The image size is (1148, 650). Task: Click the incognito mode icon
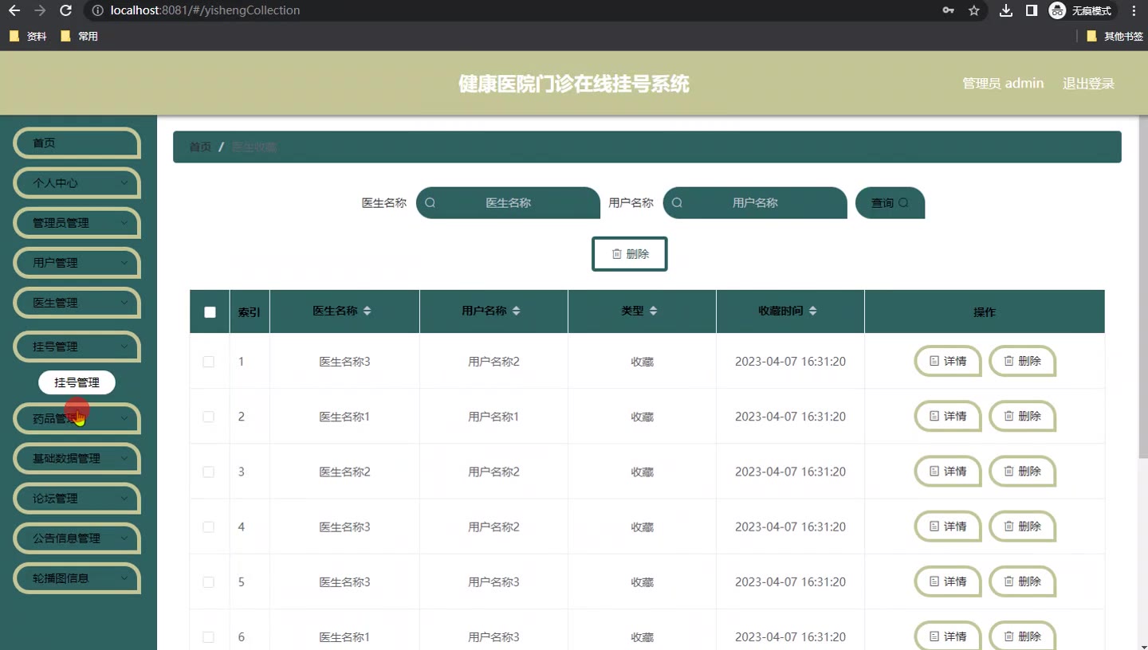coord(1057,10)
